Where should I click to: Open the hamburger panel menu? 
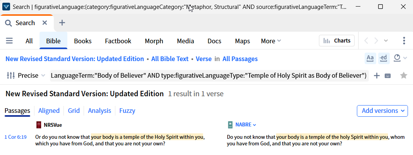(9, 41)
